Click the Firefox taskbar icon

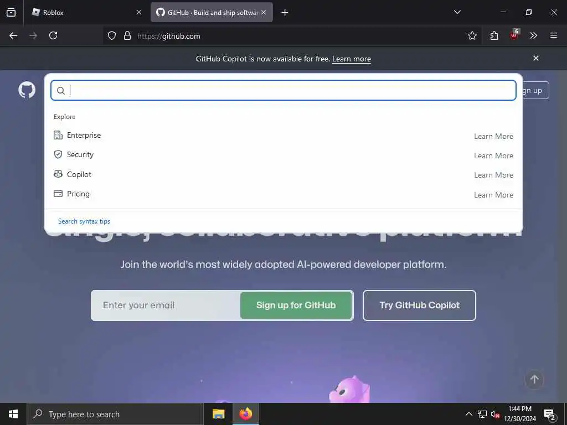pos(246,414)
